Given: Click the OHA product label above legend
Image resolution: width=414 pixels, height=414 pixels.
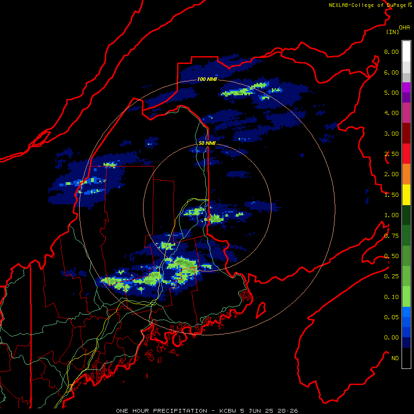Looking at the screenshot, I should click(404, 28).
